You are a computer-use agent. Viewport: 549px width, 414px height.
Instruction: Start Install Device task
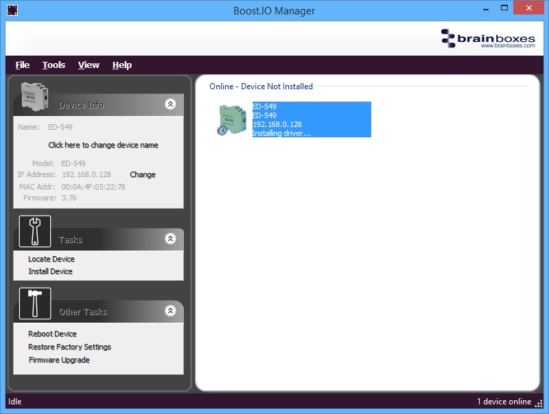50,272
